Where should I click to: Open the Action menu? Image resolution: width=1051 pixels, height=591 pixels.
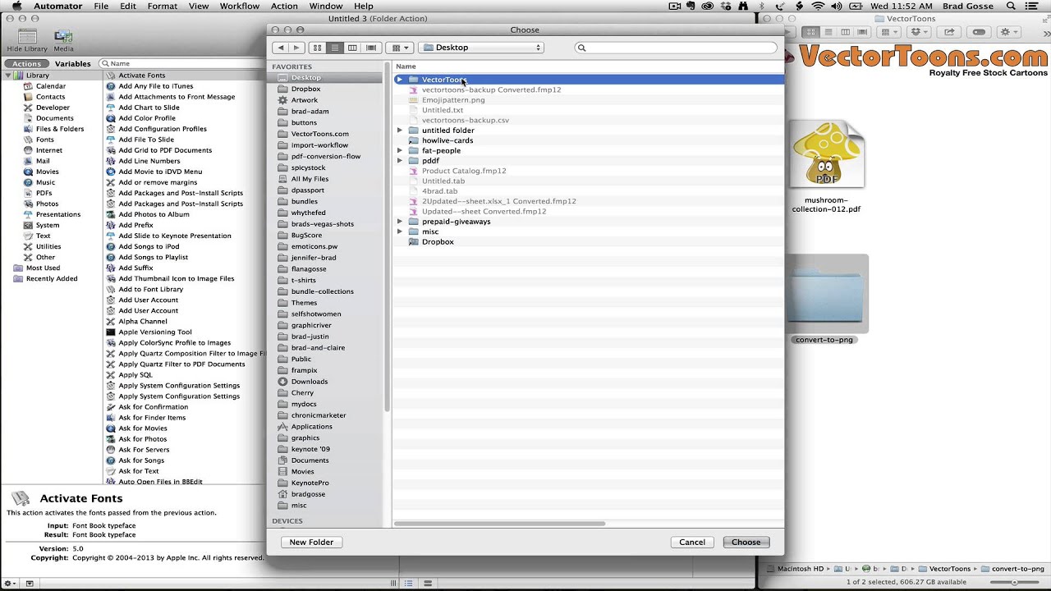pos(284,6)
